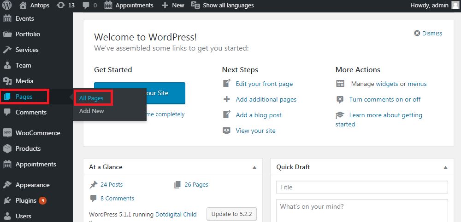Click Add additional pages link
The image size is (461, 222).
pos(266,99)
